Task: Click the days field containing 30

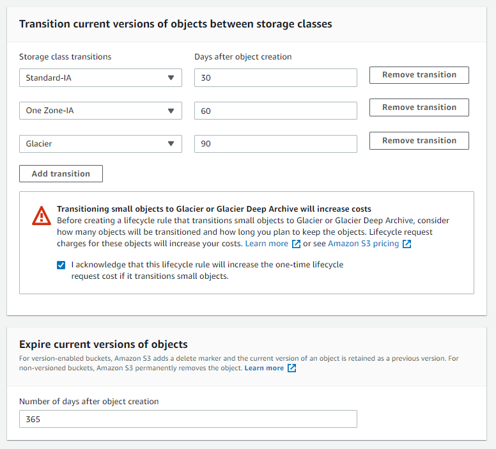Action: tap(275, 78)
